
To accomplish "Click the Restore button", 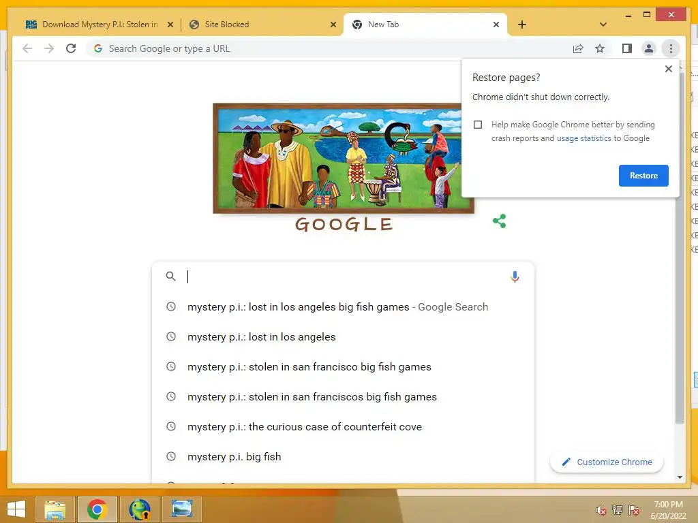I will (643, 176).
